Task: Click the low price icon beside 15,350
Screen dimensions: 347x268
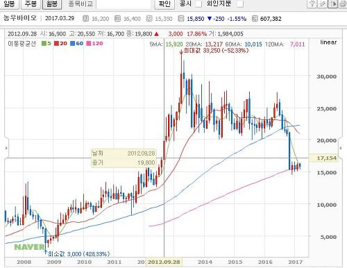Action: pyautogui.click(x=149, y=19)
